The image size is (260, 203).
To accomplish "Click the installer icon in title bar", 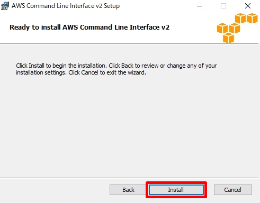I will click(x=5, y=6).
